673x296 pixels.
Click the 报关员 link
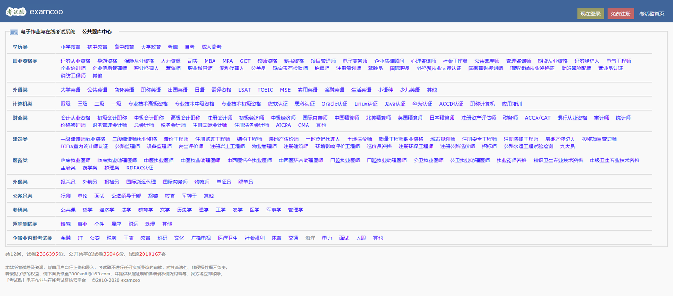click(x=68, y=182)
